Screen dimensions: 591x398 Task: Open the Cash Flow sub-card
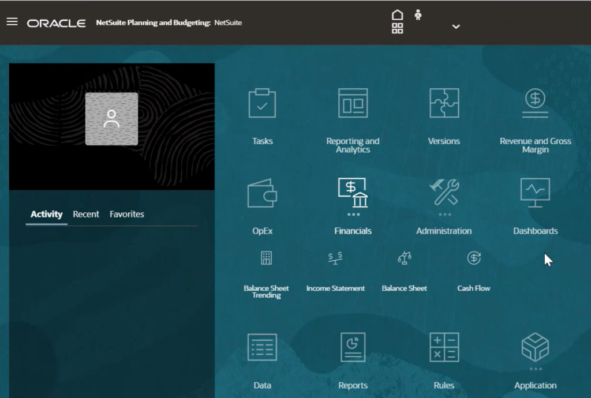(474, 258)
